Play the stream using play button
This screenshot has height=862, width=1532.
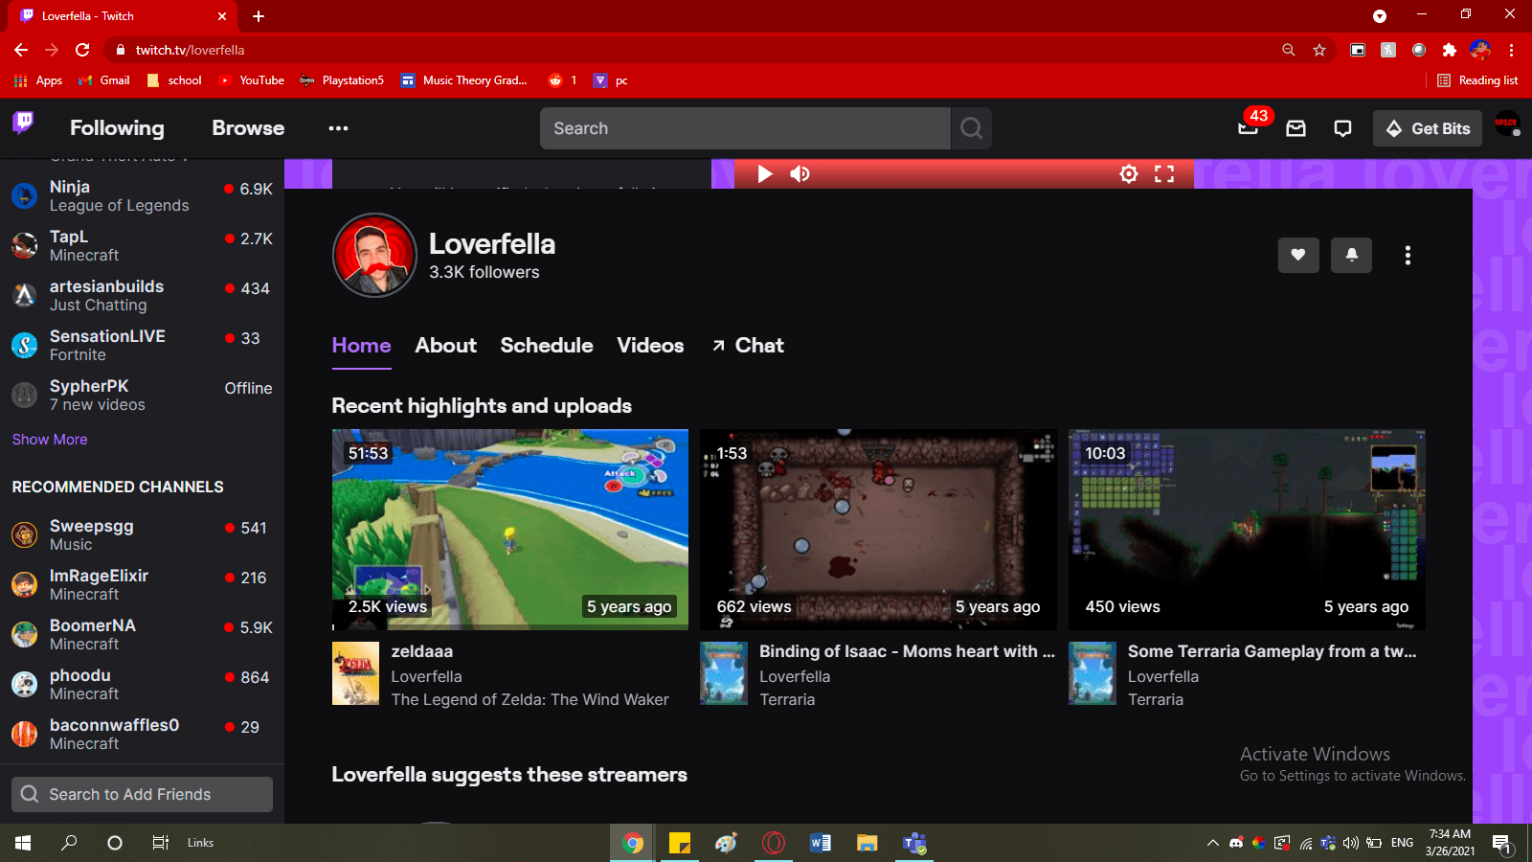tap(763, 173)
